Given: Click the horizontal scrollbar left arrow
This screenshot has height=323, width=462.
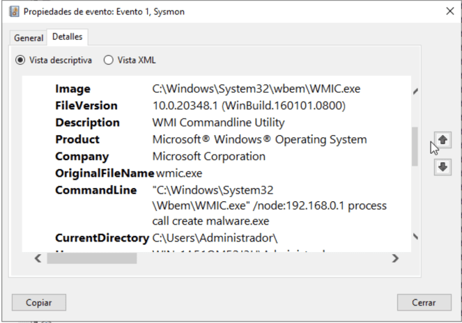Looking at the screenshot, I should pyautogui.click(x=38, y=258).
